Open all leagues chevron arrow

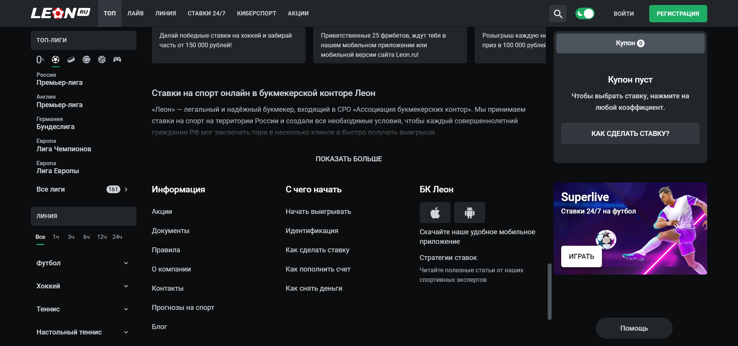pos(126,189)
